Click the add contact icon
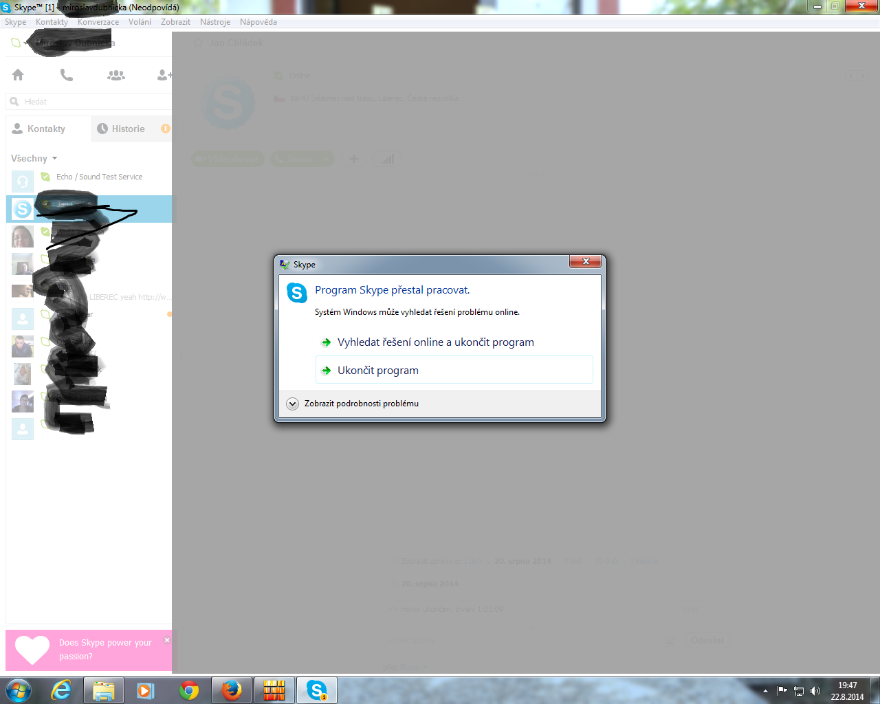Image resolution: width=880 pixels, height=704 pixels. tap(164, 75)
